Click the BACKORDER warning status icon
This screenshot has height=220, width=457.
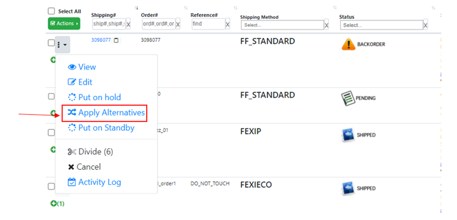pyautogui.click(x=348, y=44)
